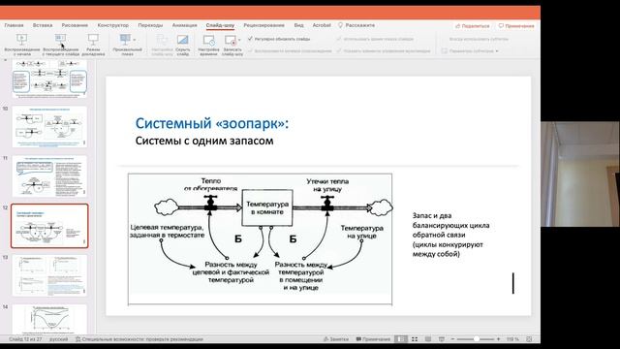The image size is (620, 349).
Task: Switch to Normal view in status bar
Action: click(401, 339)
